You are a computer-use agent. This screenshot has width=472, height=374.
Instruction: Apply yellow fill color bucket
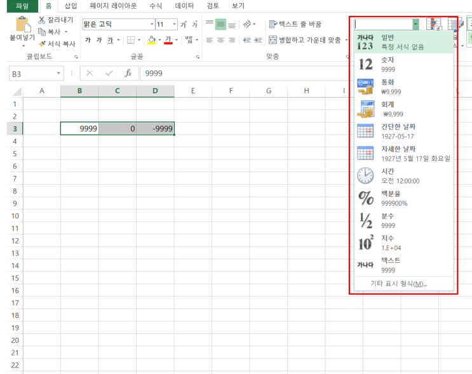(x=152, y=40)
